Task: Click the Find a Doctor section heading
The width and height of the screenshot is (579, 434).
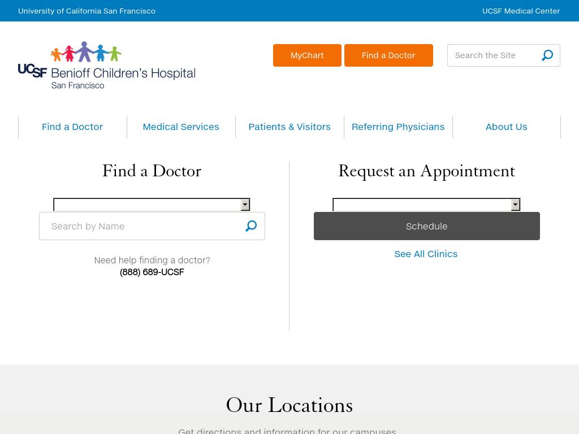Action: pos(152,171)
